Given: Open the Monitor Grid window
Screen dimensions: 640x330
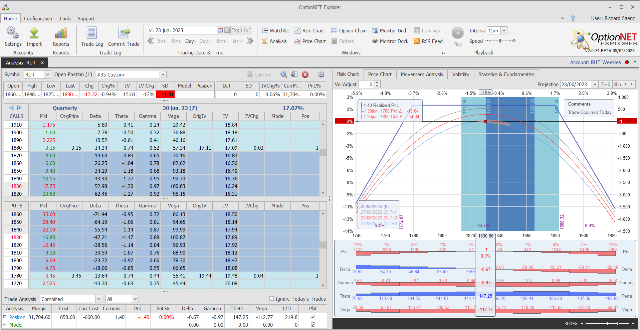Looking at the screenshot, I should [x=389, y=31].
